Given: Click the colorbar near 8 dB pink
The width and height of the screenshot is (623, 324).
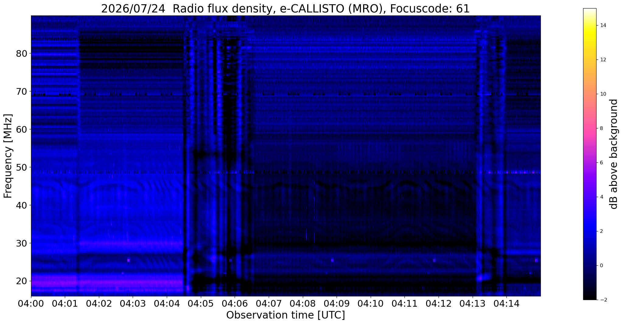Looking at the screenshot, I should coord(590,128).
